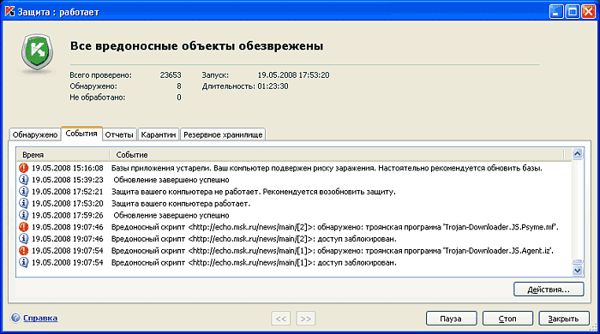Click the Kaspersky K icon in title bar

click(x=9, y=12)
